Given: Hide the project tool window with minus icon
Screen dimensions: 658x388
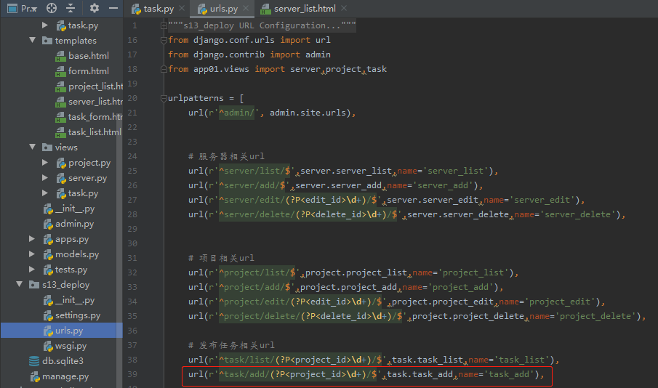Looking at the screenshot, I should (x=113, y=8).
